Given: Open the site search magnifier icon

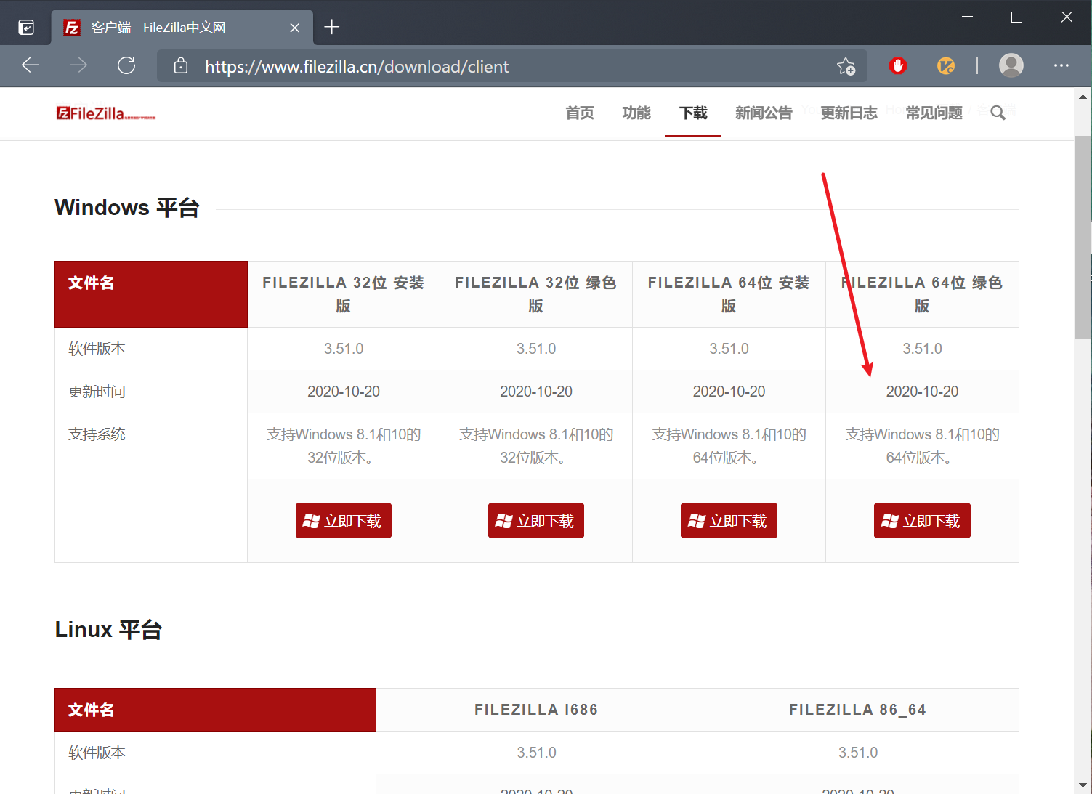Looking at the screenshot, I should (998, 113).
